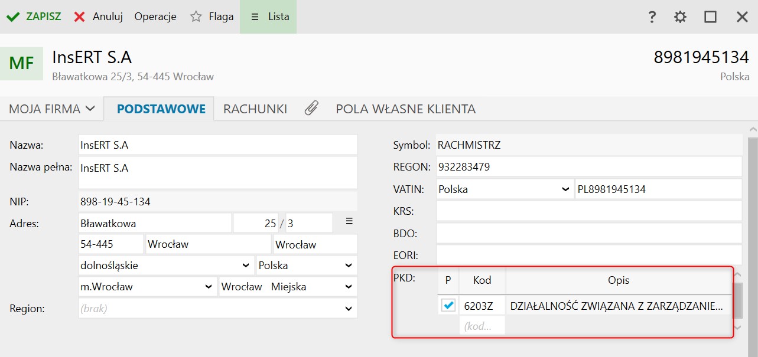Click the green MF company avatar
This screenshot has width=758, height=357.
coord(22,64)
